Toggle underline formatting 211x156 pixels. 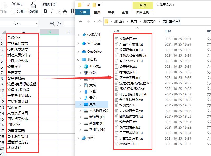point(59,11)
